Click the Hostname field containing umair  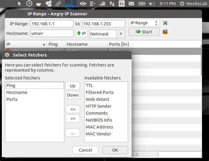(x=52, y=33)
